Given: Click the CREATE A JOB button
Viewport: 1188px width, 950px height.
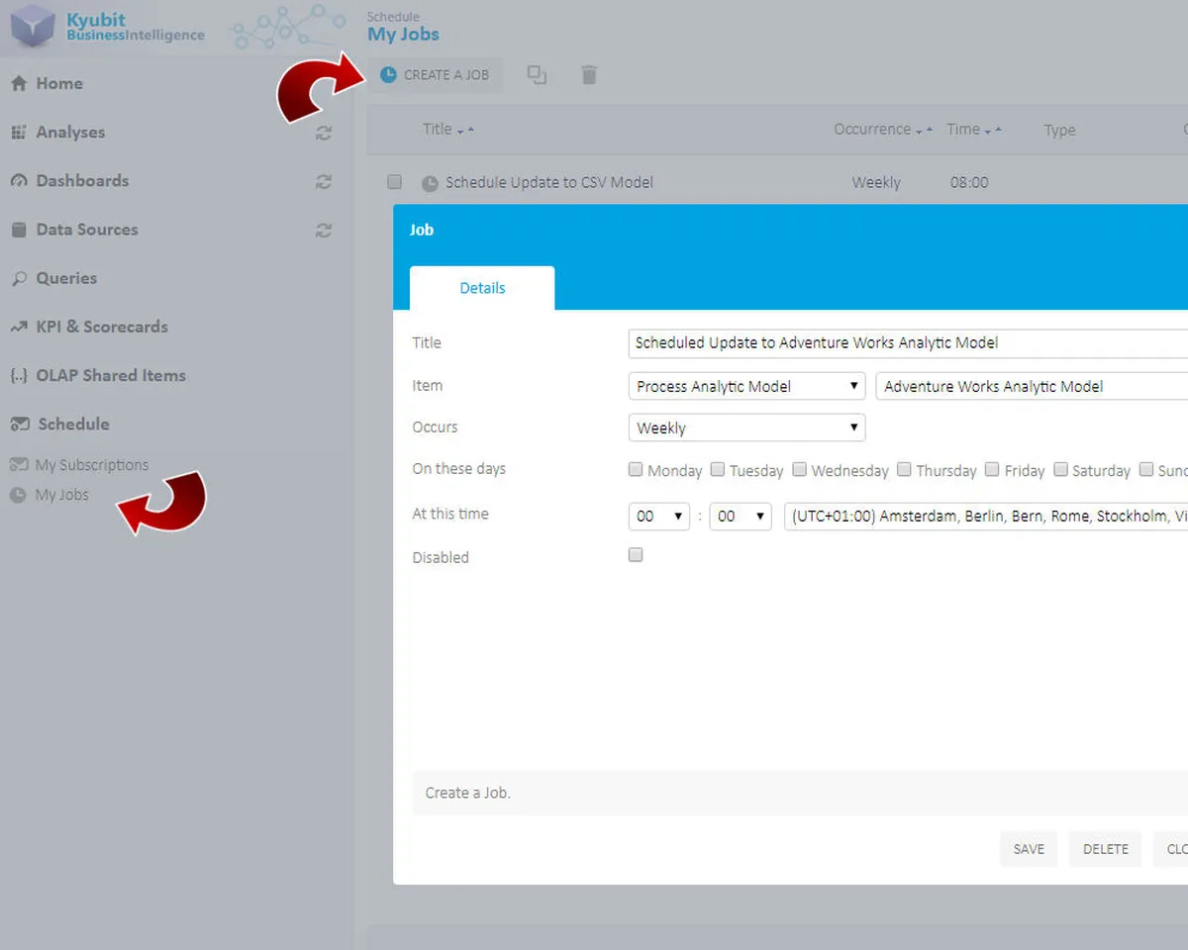Looking at the screenshot, I should point(435,75).
